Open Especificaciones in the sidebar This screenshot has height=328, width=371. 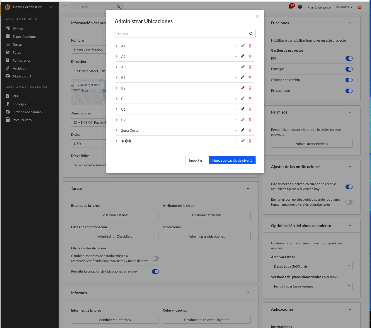coord(25,37)
